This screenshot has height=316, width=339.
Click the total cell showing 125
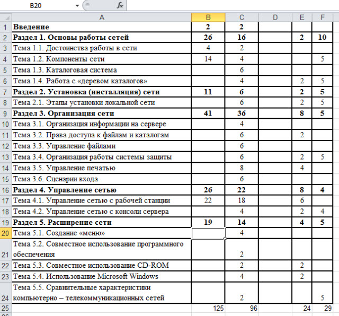pos(208,308)
